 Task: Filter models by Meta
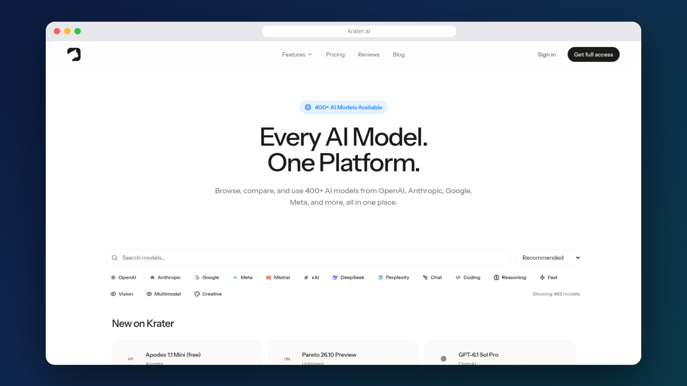243,277
